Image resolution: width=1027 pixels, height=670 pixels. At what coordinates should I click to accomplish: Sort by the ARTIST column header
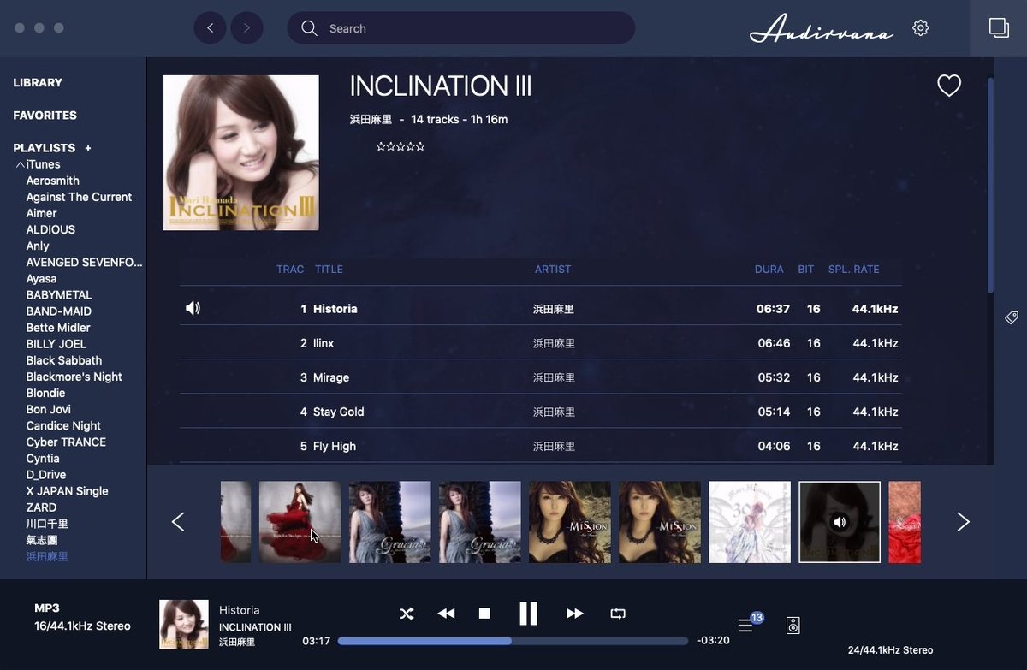click(553, 270)
